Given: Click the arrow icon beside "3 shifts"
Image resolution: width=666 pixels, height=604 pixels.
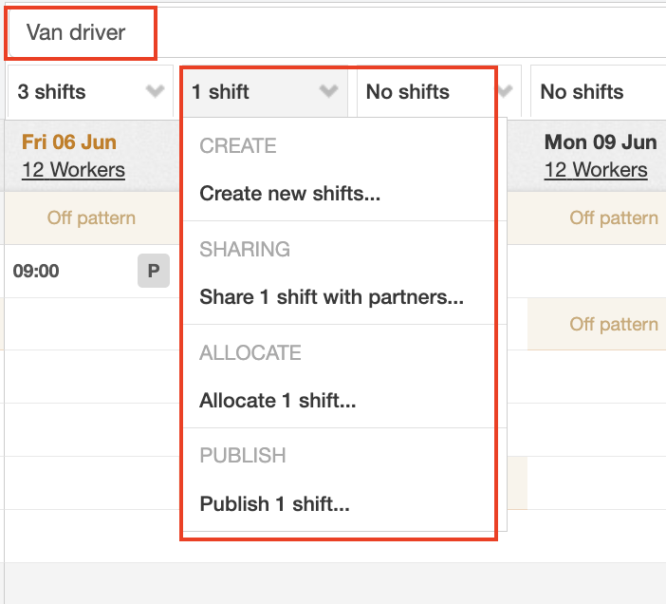Looking at the screenshot, I should [156, 92].
